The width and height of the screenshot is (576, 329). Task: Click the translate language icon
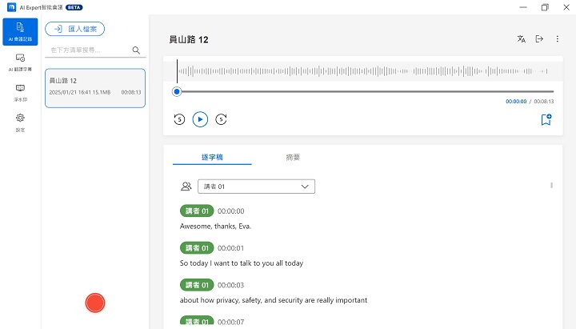pyautogui.click(x=522, y=39)
